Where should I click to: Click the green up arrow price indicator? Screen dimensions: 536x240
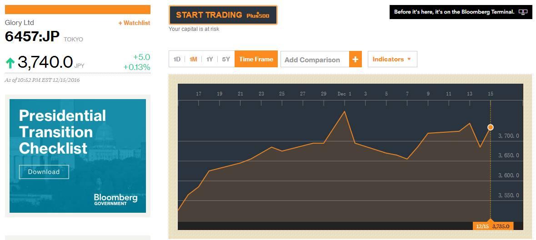click(10, 63)
